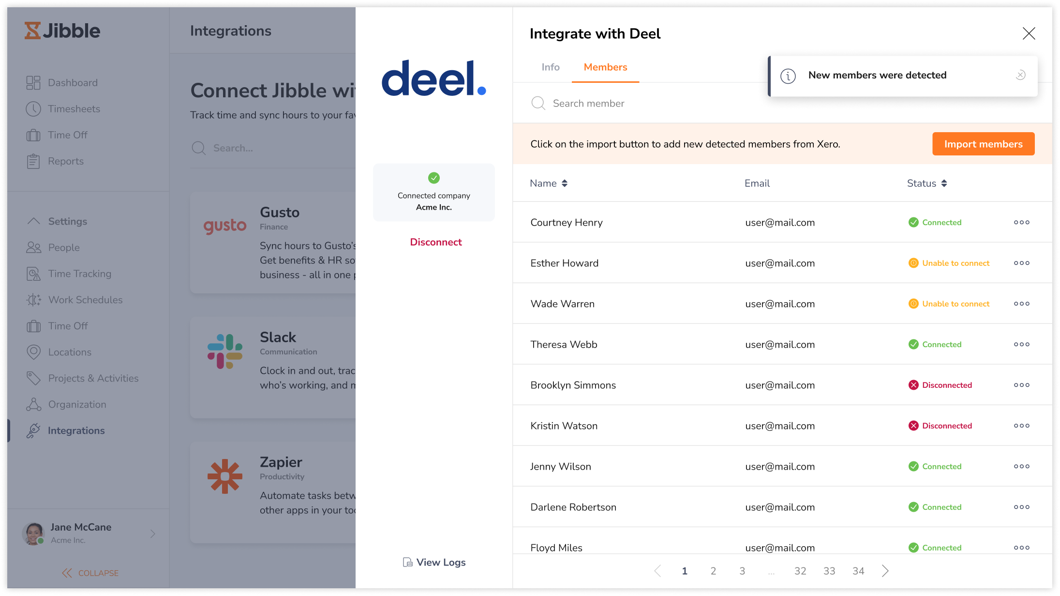Viewport: 1060px width, 596px height.
Task: Click Jane McCane's avatar
Action: 33,534
